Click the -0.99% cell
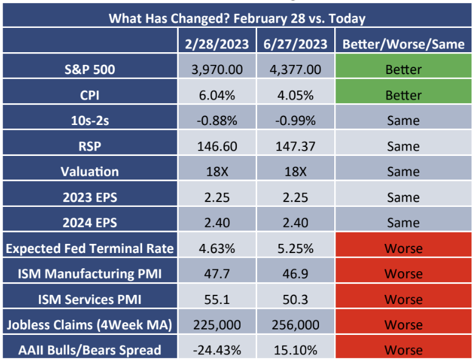474x361 pixels. point(294,121)
